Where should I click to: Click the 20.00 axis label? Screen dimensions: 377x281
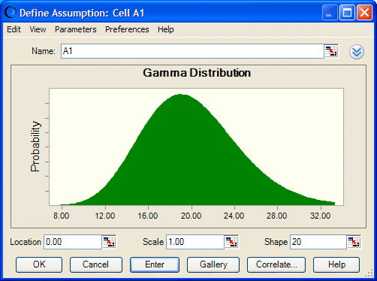(x=192, y=216)
